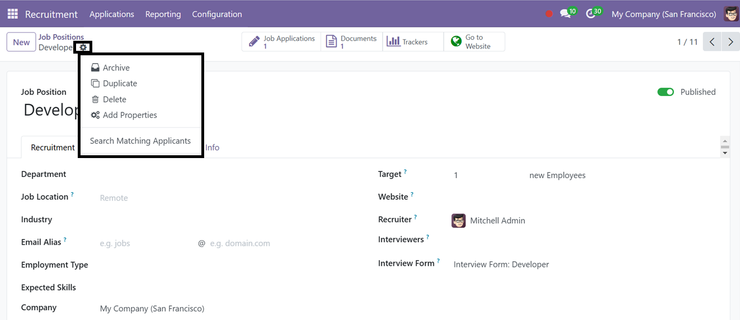The image size is (740, 320).
Task: Open the Applications menu
Action: (x=112, y=14)
